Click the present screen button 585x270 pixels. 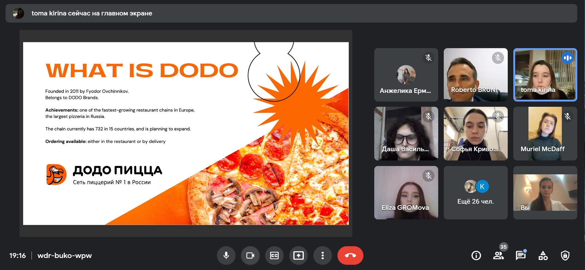(x=299, y=255)
